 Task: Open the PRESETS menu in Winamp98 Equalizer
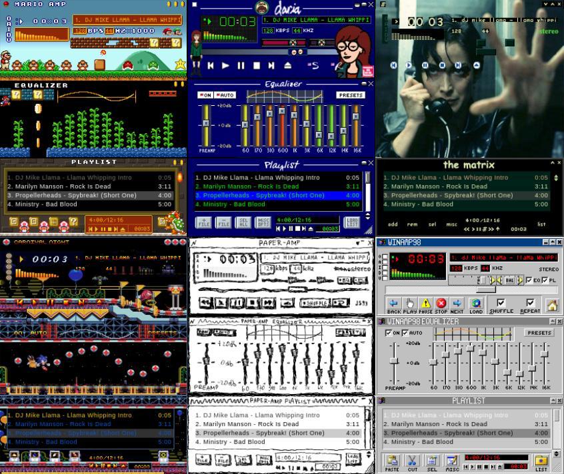(539, 333)
